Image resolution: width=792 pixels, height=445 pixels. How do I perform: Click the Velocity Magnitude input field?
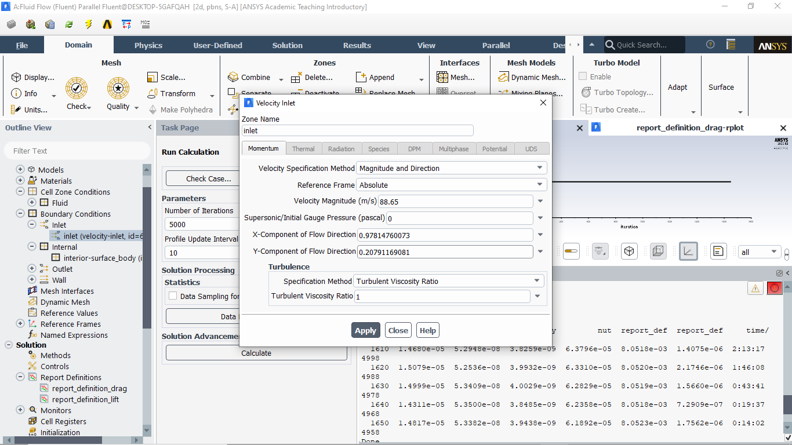455,202
